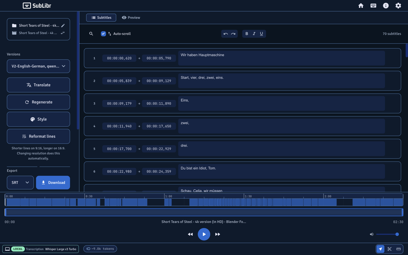
Task: Play the video
Action: tap(204, 234)
